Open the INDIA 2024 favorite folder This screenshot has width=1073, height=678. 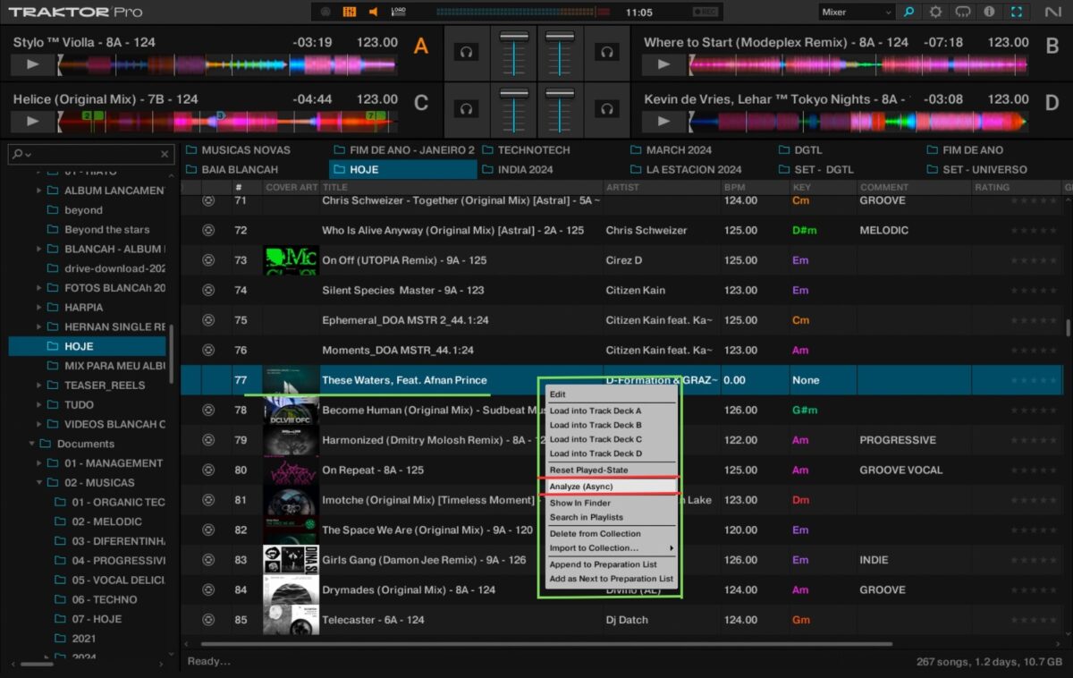518,169
